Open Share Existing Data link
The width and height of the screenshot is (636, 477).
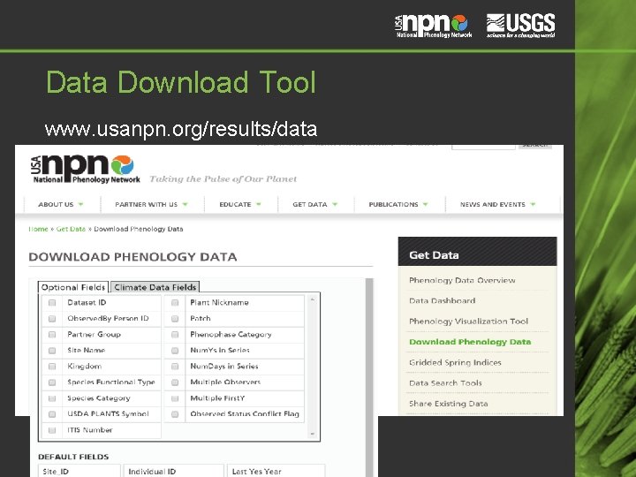(x=448, y=404)
